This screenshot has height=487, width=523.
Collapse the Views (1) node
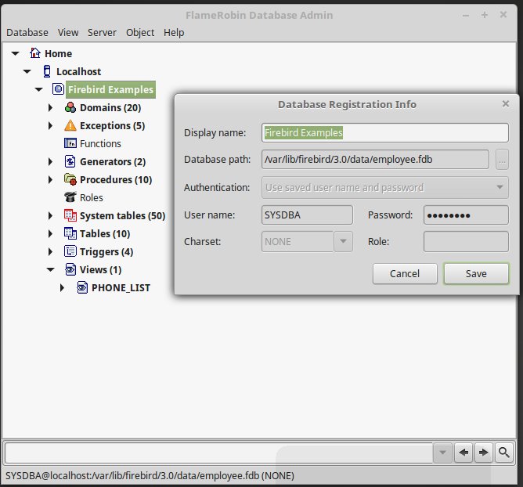(51, 270)
